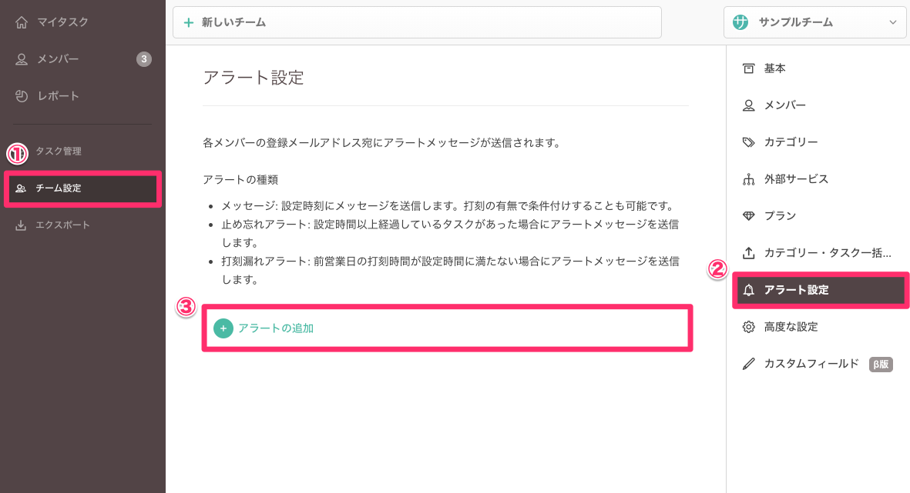Click the pie chart レポート icon
Viewport: 910px width, 493px height.
tap(22, 96)
